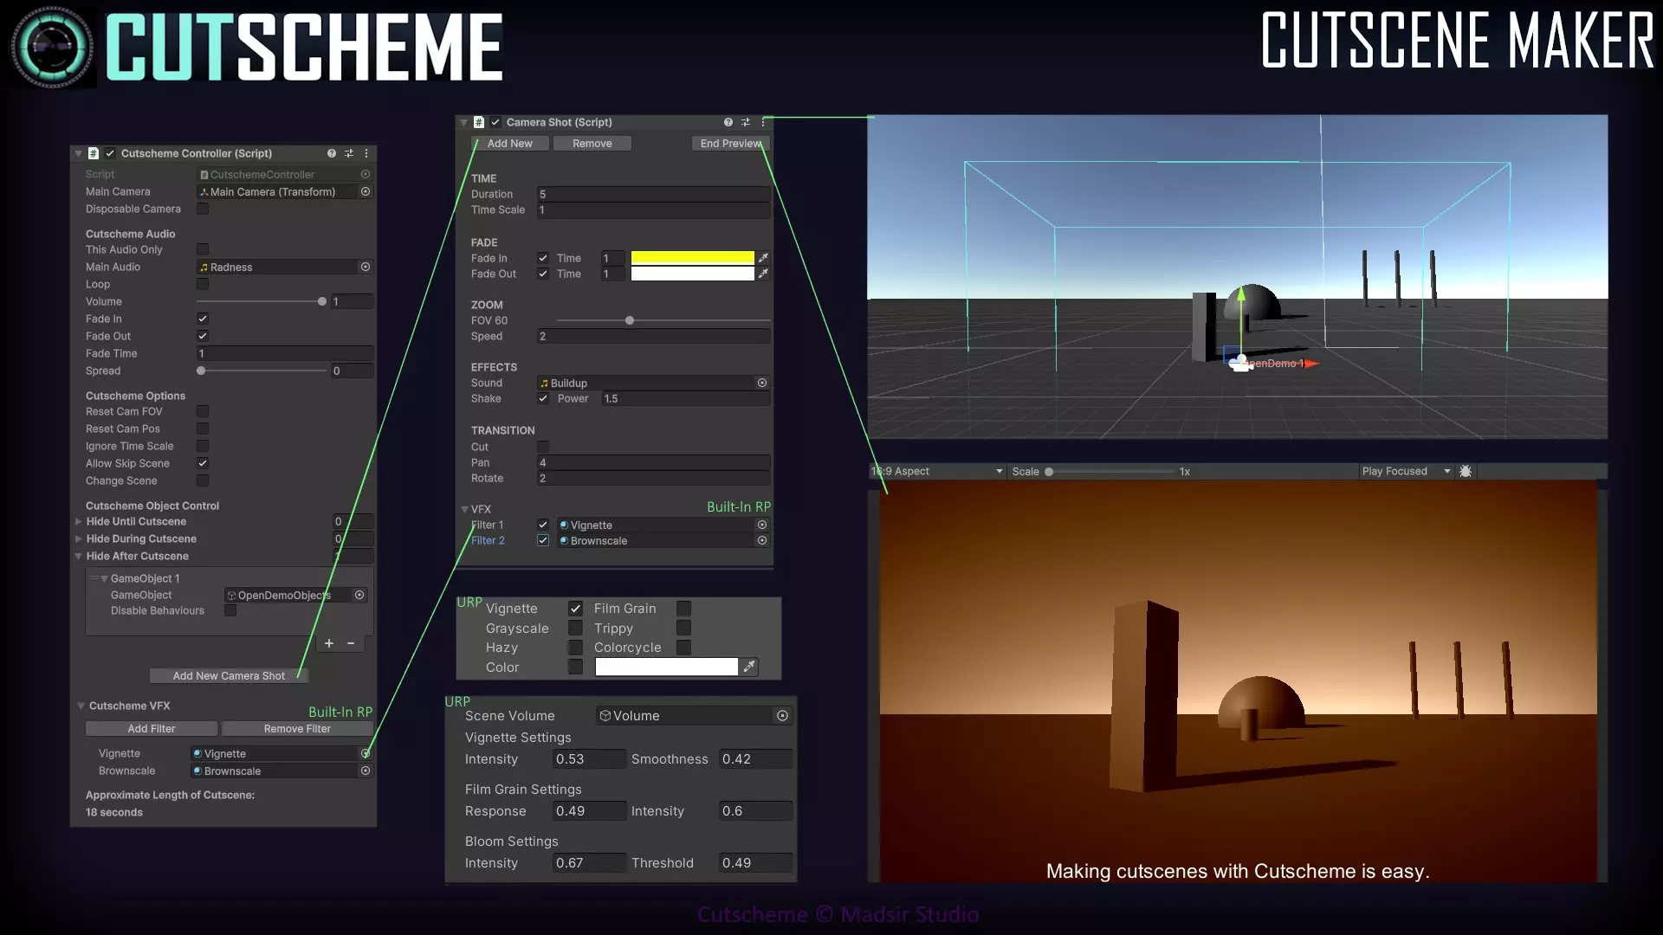This screenshot has width=1663, height=935.
Task: Open help for Camera Shot script
Action: coord(728,122)
